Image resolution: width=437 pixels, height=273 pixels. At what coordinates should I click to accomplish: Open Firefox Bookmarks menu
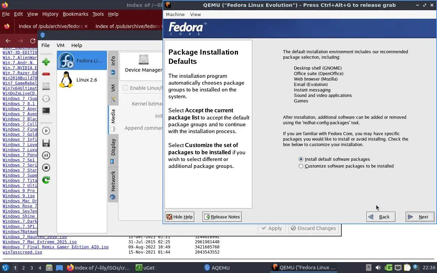(x=75, y=14)
